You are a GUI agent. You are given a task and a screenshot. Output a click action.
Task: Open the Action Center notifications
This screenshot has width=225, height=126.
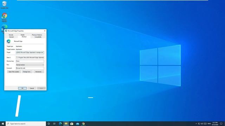coord(221,124)
